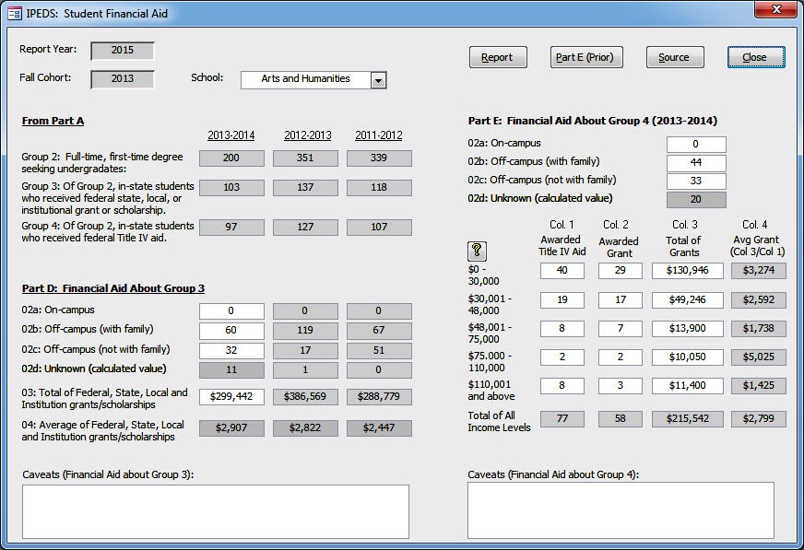804x550 pixels.
Task: Click Awarded Grant field showing 7
Action: [x=621, y=328]
